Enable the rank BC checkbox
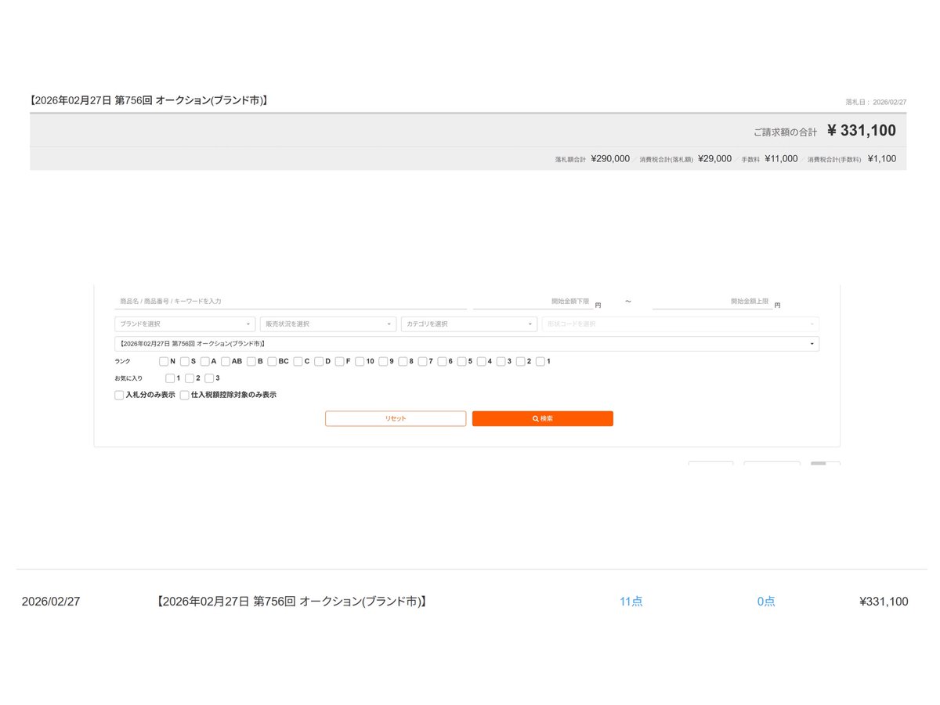The image size is (940, 705). 272,362
